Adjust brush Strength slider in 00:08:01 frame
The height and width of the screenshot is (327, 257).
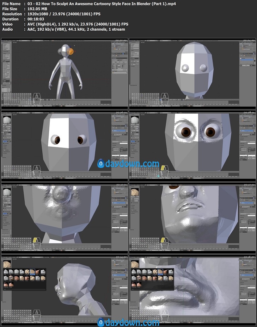tap(135, 129)
